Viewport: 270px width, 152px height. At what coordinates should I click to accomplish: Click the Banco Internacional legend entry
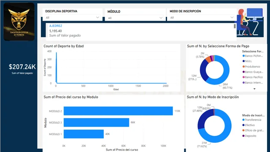[x=253, y=83]
